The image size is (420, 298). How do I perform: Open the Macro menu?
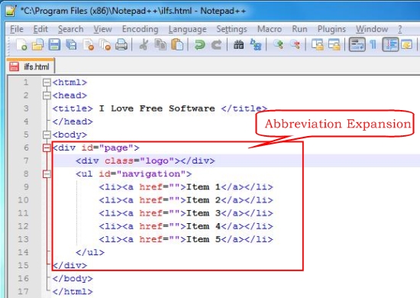tap(270, 29)
